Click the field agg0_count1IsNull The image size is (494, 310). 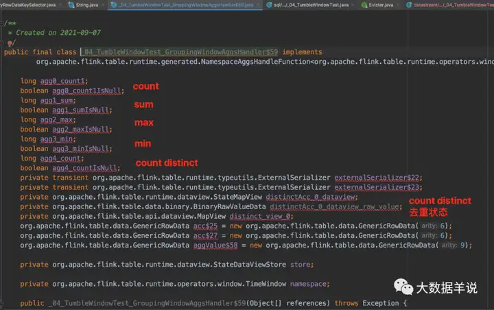coord(86,91)
